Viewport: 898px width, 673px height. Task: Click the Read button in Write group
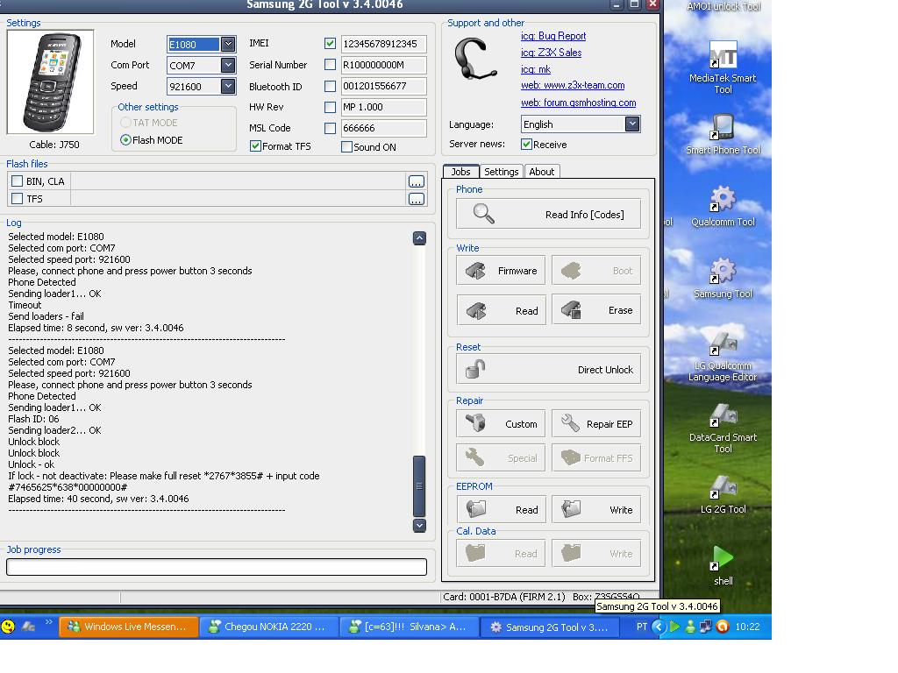[501, 310]
